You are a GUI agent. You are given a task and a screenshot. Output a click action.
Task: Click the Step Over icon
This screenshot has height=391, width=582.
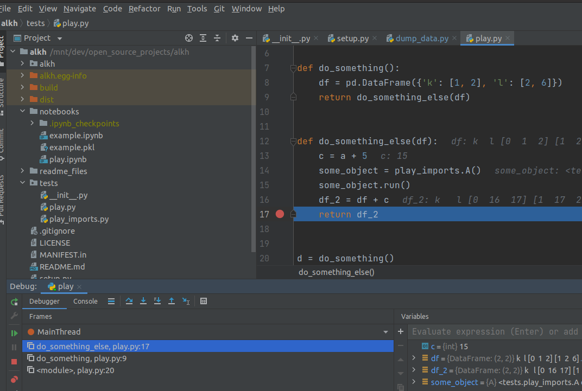pos(129,301)
